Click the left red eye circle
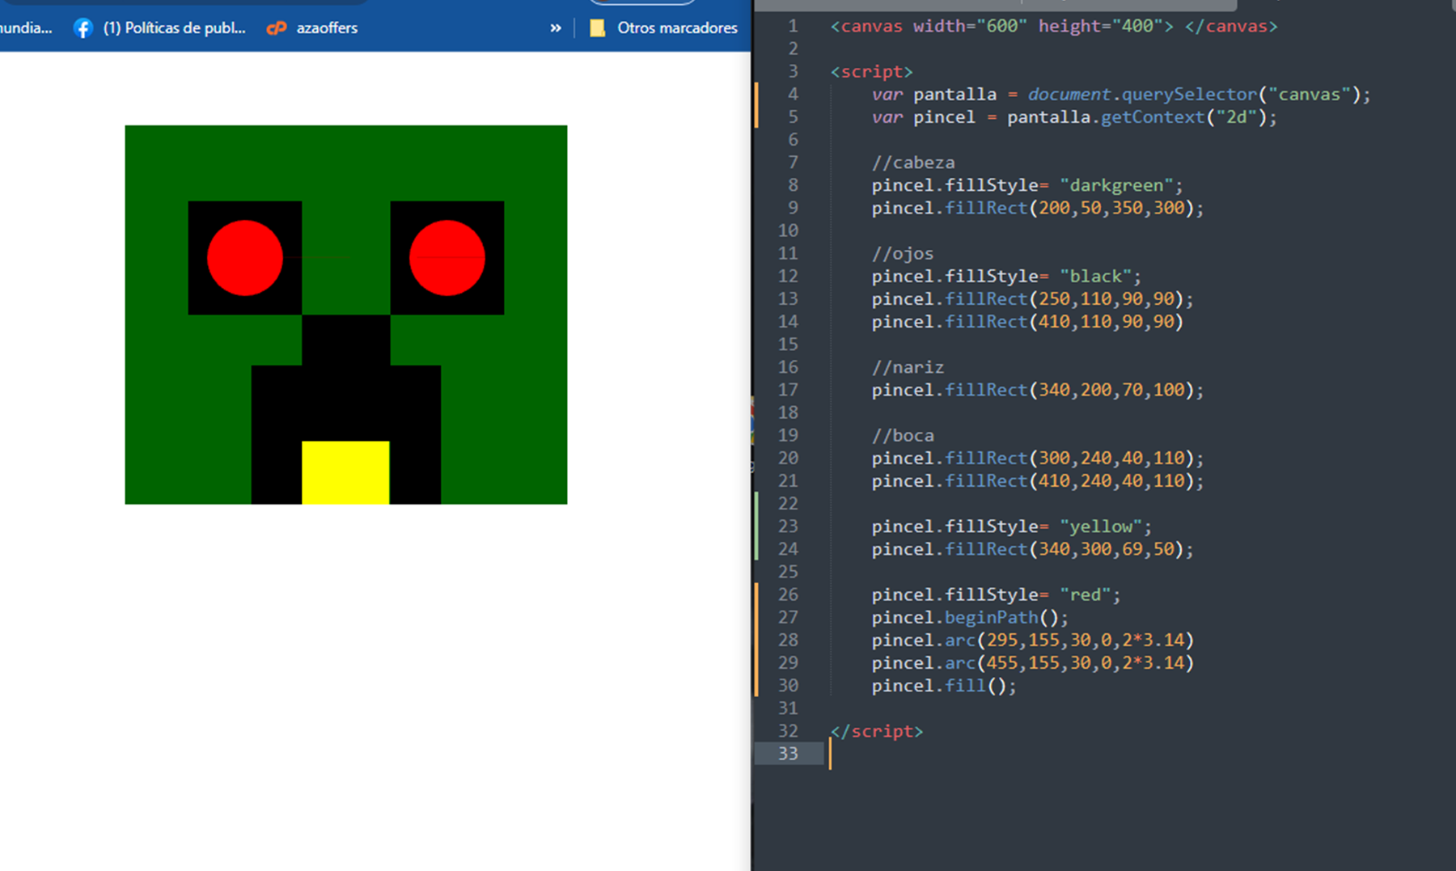Image resolution: width=1456 pixels, height=871 pixels. point(245,258)
